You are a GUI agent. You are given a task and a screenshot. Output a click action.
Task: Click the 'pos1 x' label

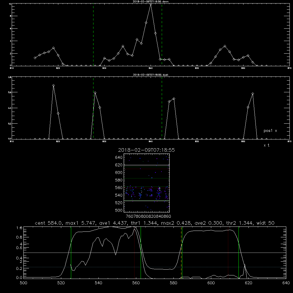[x=270, y=131]
